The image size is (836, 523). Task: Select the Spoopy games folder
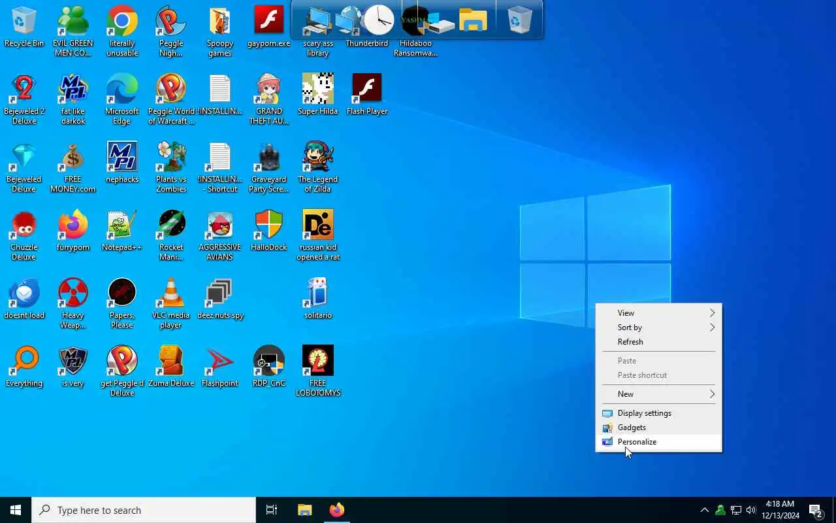click(x=220, y=31)
